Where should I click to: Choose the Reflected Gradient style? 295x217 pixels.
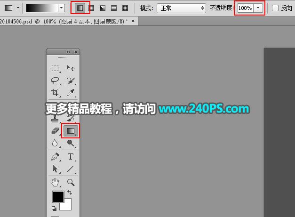point(114,8)
